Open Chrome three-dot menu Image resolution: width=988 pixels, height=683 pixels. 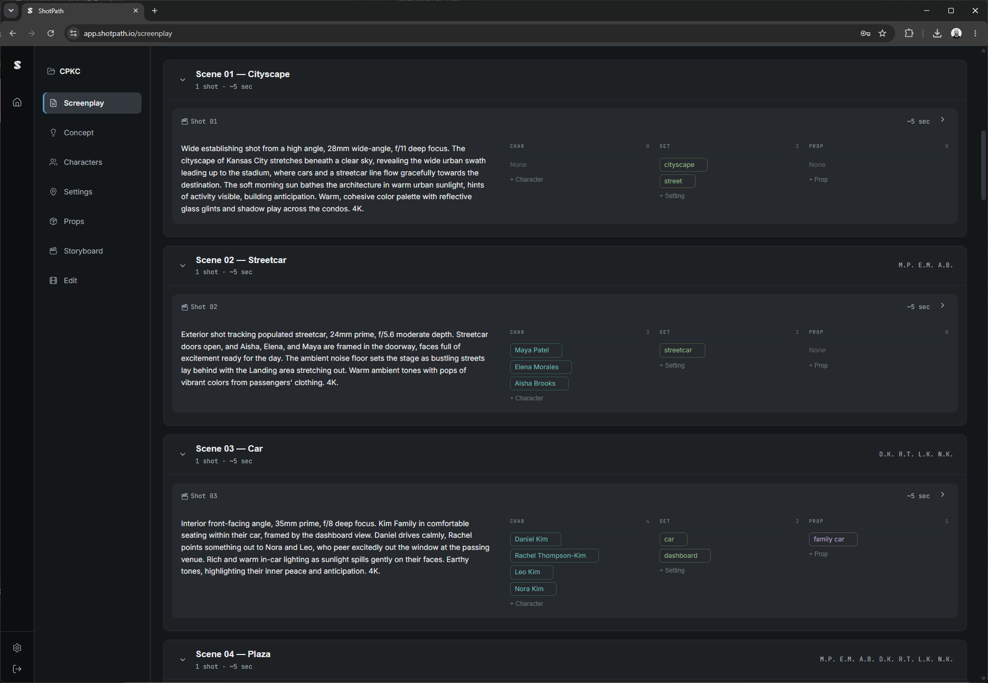(975, 33)
